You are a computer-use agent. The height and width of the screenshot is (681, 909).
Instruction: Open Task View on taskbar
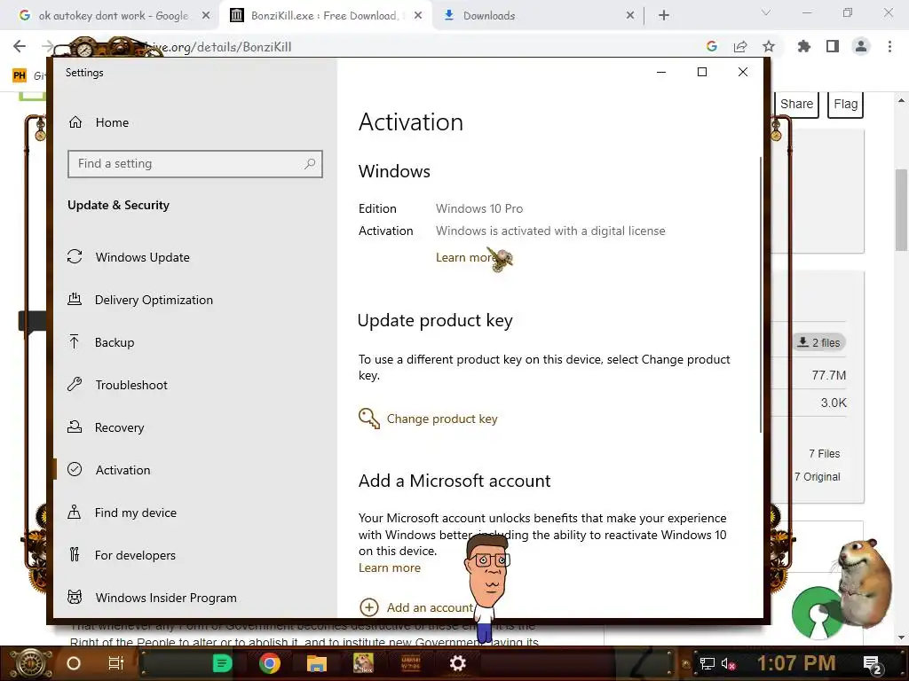[x=116, y=663]
